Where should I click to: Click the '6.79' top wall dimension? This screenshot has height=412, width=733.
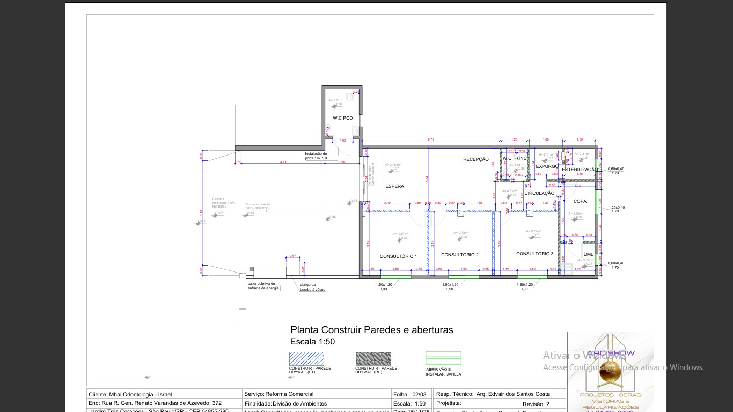pyautogui.click(x=430, y=139)
